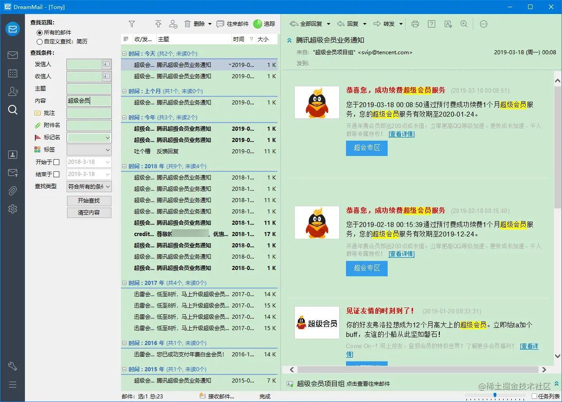
Task: Collapse the 时间 : 2017 年 group
Action: (x=125, y=283)
